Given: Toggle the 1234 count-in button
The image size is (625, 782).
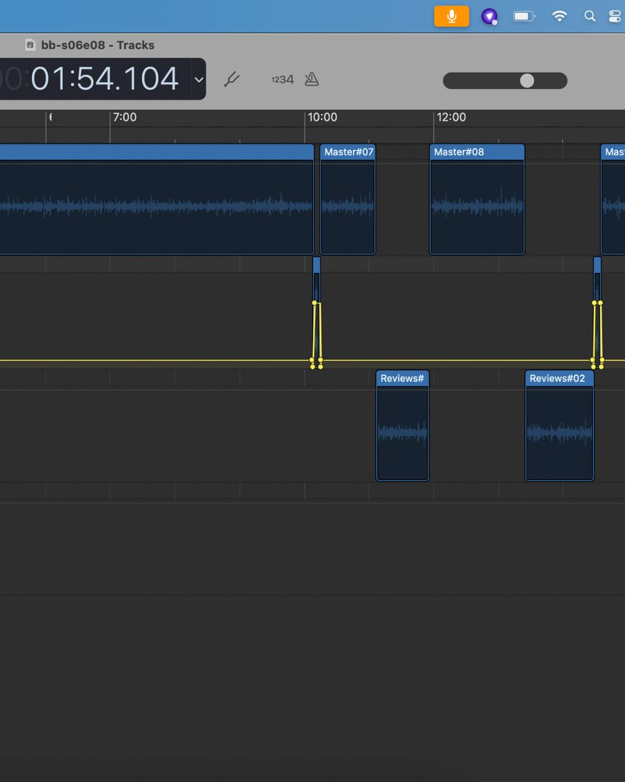Looking at the screenshot, I should click(x=281, y=79).
